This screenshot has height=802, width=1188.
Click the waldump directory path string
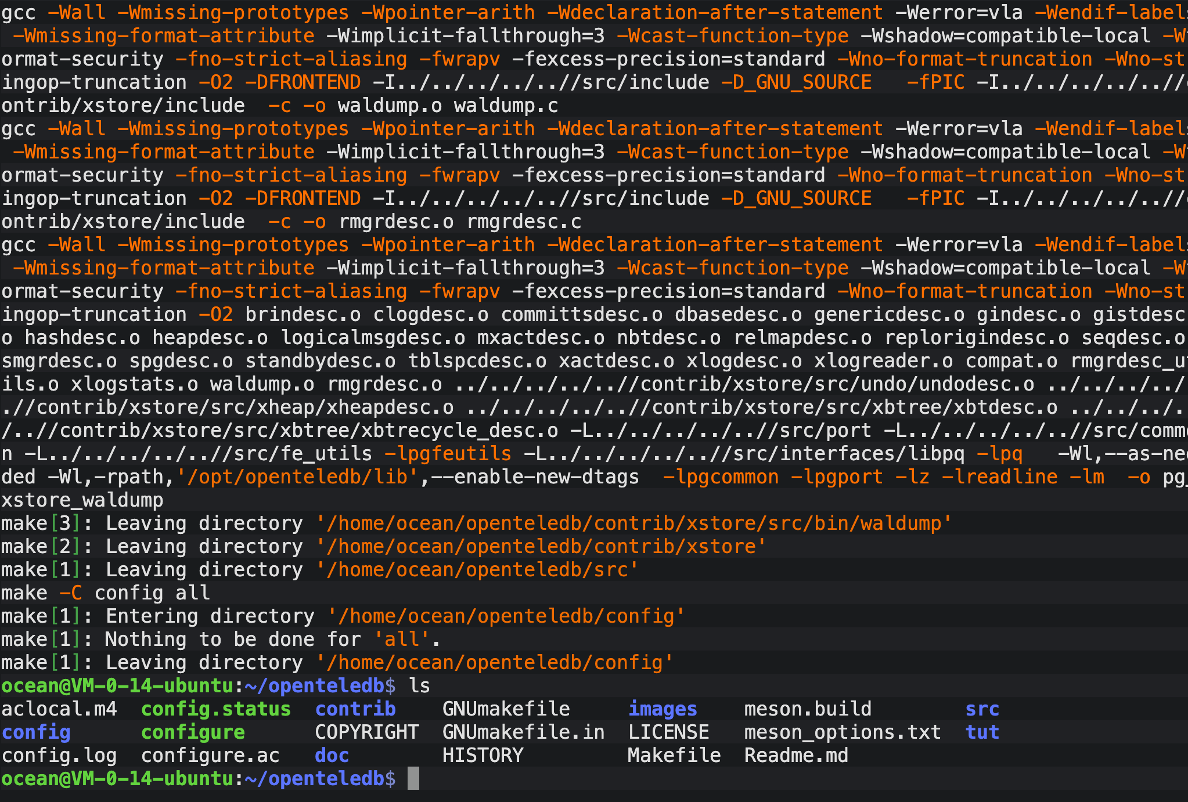[x=633, y=523]
